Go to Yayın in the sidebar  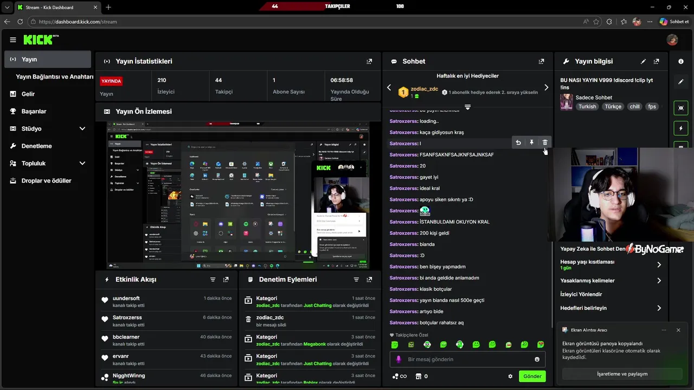coord(48,59)
